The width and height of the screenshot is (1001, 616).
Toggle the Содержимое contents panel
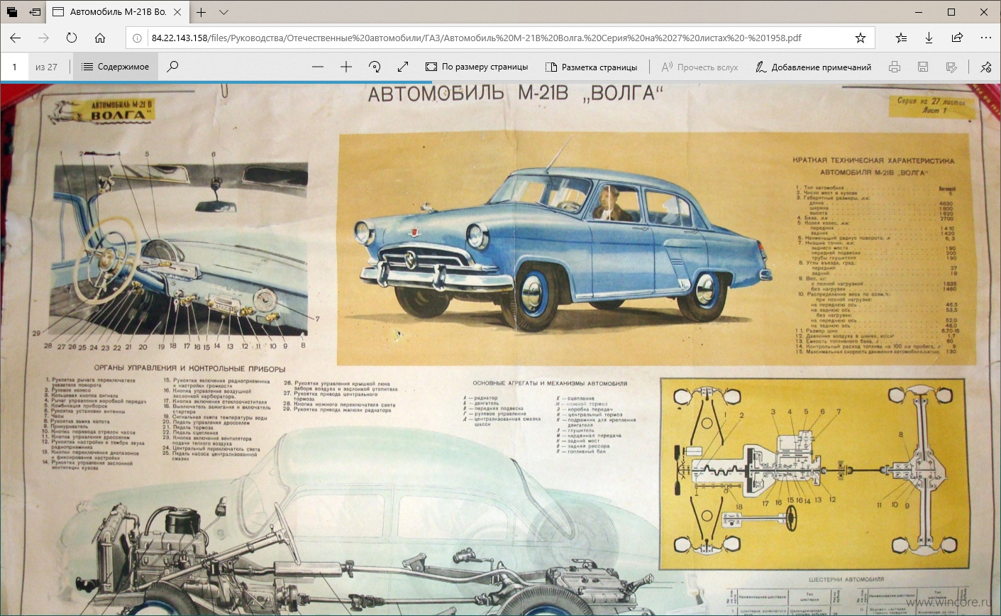(115, 67)
